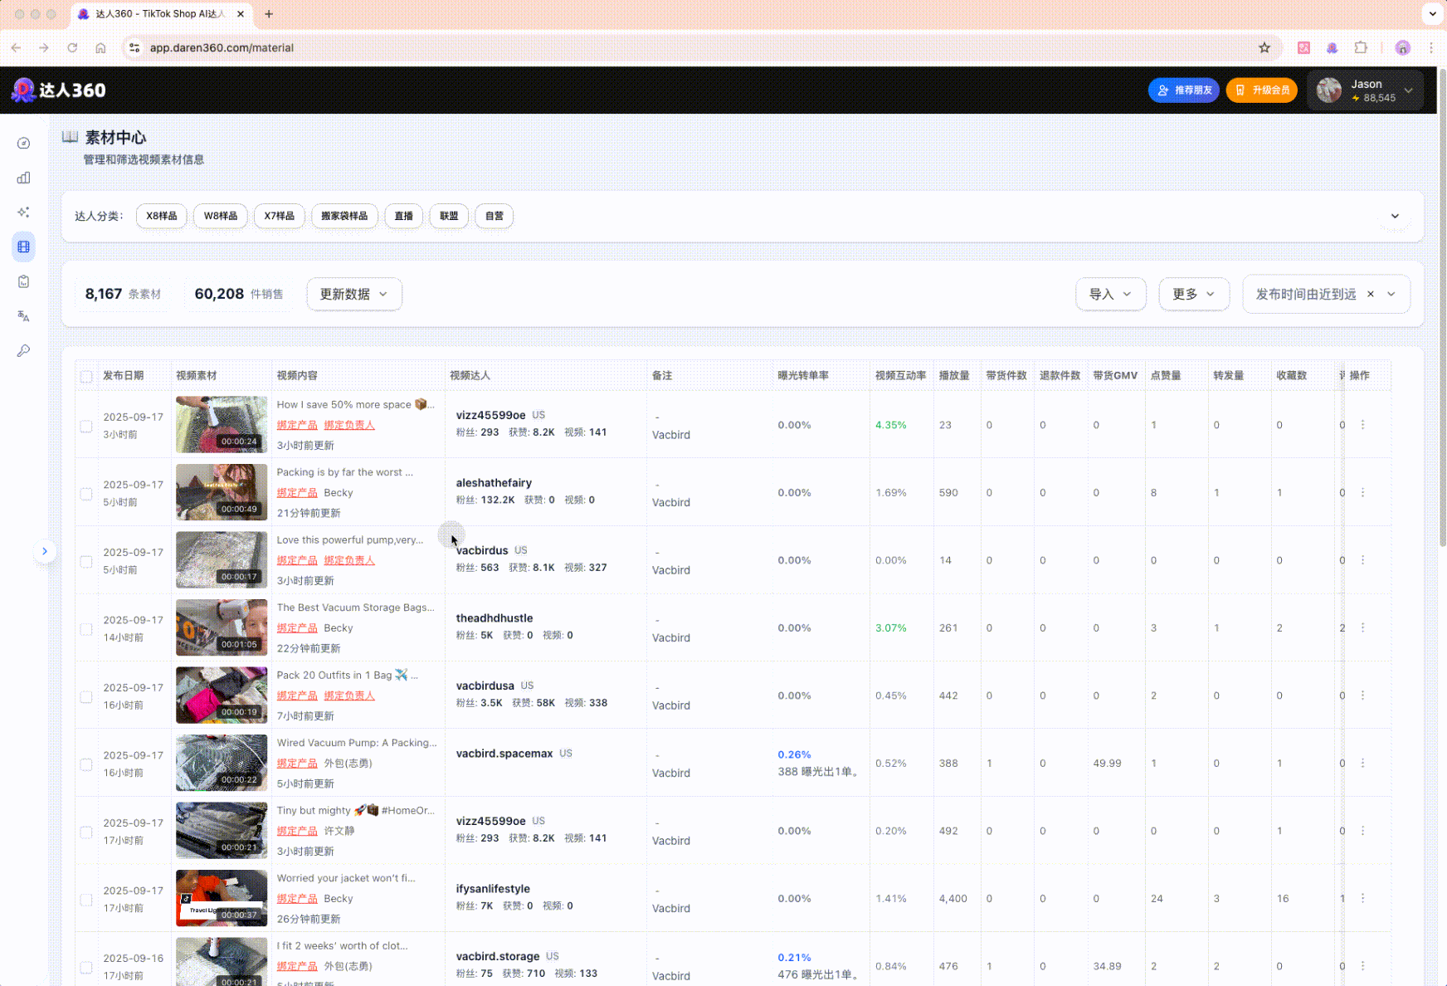Image resolution: width=1447 pixels, height=986 pixels.
Task: Click browser reload page icon
Action: (x=72, y=48)
